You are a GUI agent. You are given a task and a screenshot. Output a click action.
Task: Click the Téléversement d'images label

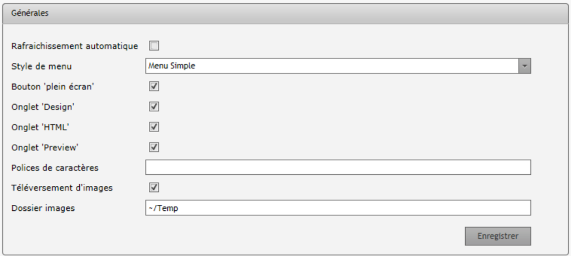click(x=62, y=188)
